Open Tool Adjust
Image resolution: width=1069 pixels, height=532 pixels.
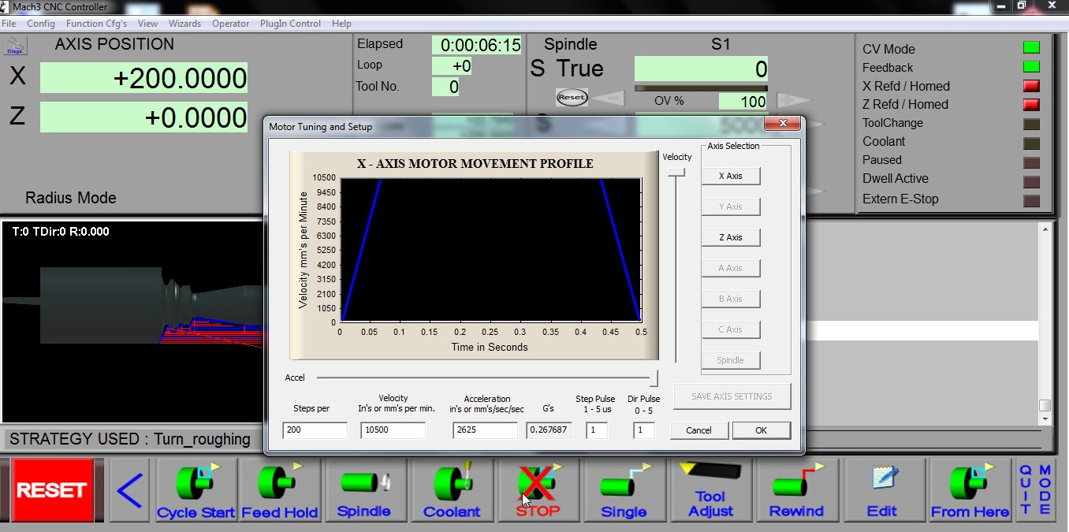point(710,490)
